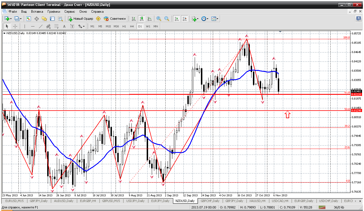Switch to the EURUSD,M15 chart tab
This screenshot has width=364, height=211.
click(x=15, y=201)
